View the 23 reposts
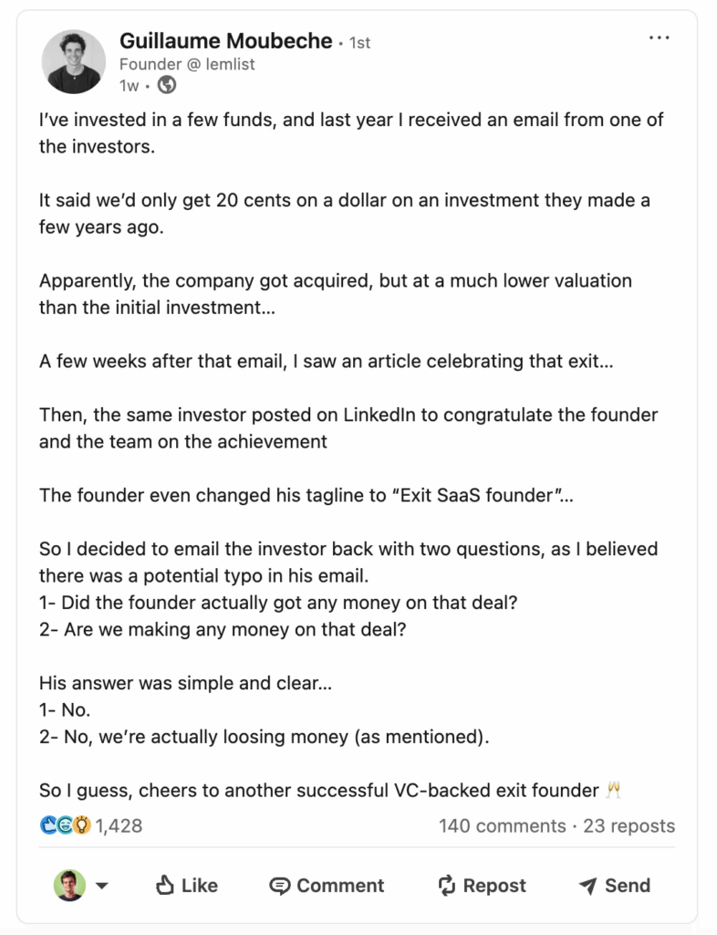 tap(629, 825)
